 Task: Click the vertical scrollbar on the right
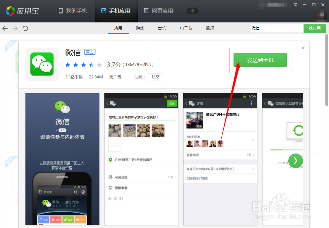pos(327,71)
